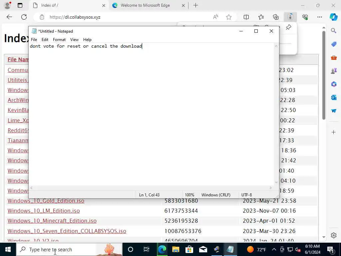Viewport: 341px width, 256px height.
Task: Click Windows (CRLF) status entry
Action: tap(216, 195)
